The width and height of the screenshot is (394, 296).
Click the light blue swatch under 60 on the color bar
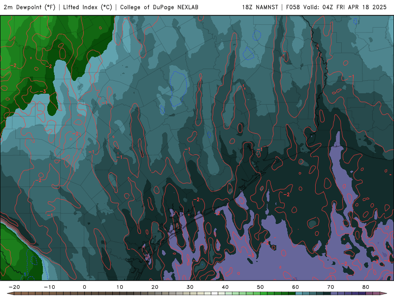tap(299, 293)
